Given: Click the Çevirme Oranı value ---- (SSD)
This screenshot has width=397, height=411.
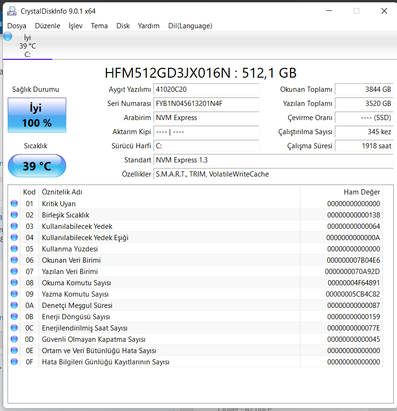Looking at the screenshot, I should tap(364, 118).
